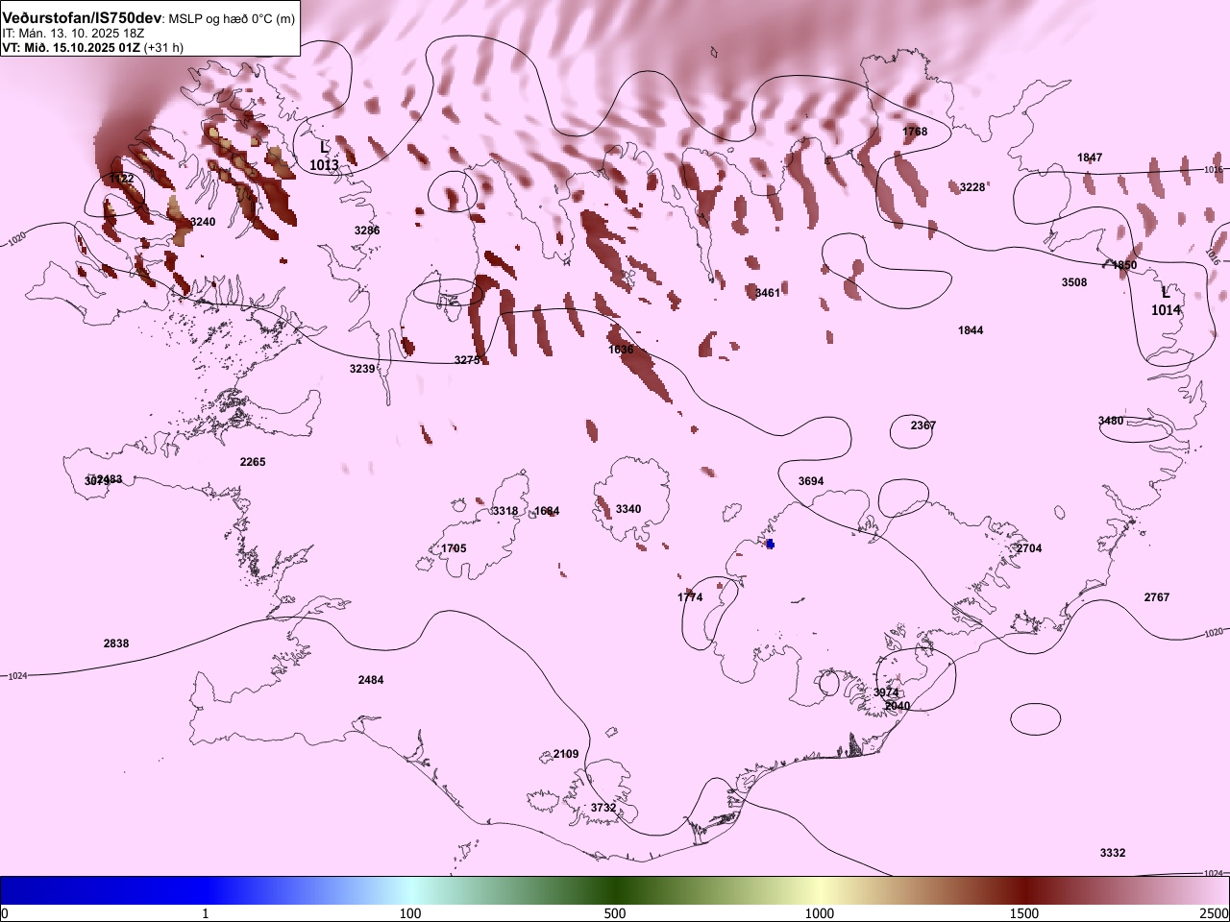This screenshot has width=1230, height=922.
Task: Click the height value 3275
Action: [x=467, y=360]
